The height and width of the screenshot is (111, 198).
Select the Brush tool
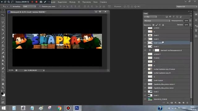[x=3, y=42]
